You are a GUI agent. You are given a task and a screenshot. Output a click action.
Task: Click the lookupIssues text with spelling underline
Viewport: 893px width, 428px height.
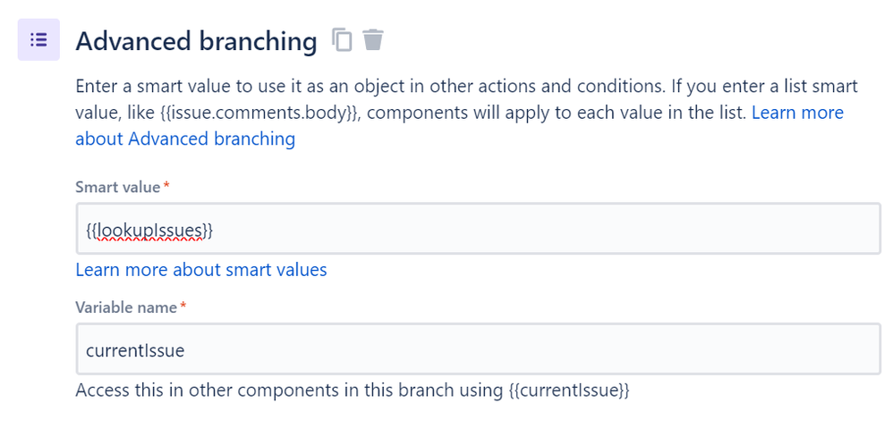149,231
